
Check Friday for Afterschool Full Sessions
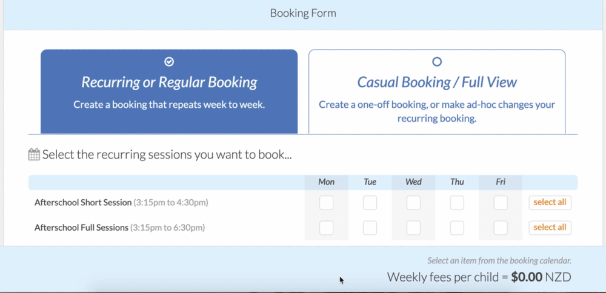pyautogui.click(x=501, y=228)
